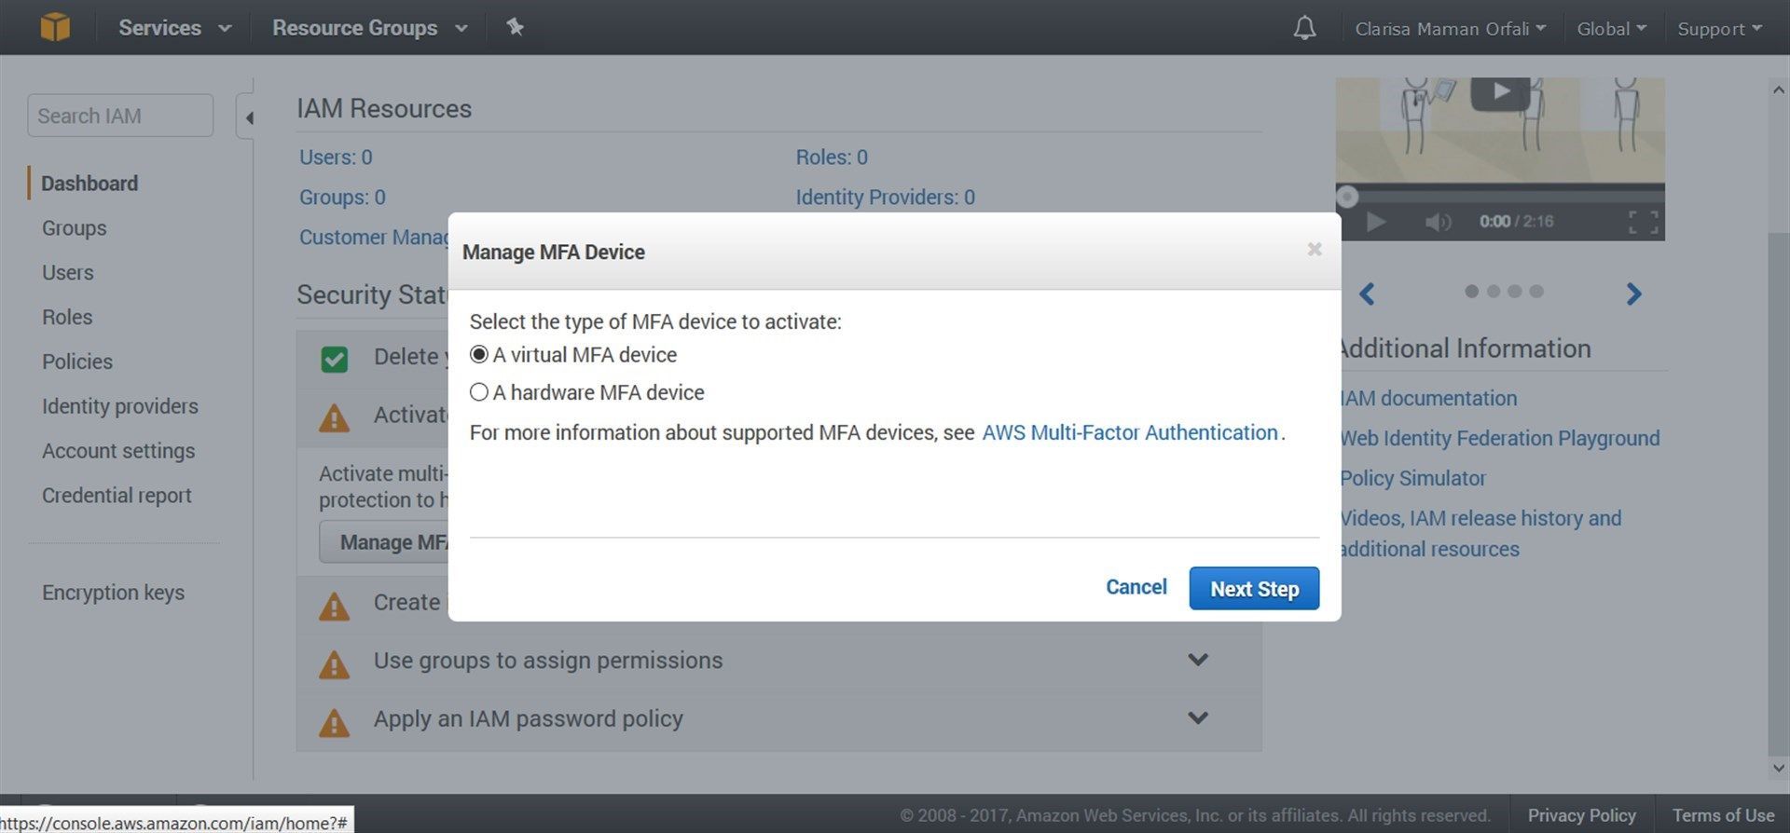Select A virtual MFA device option
1790x833 pixels.
(479, 355)
